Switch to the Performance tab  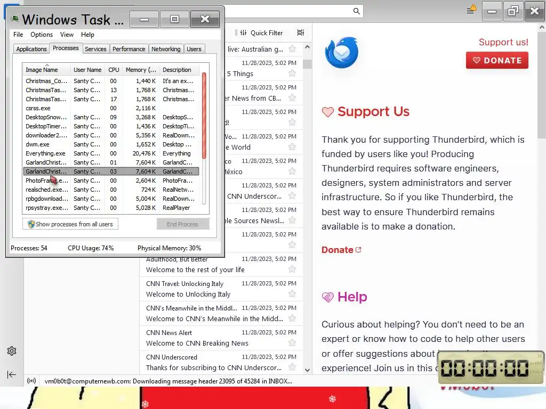tap(129, 49)
